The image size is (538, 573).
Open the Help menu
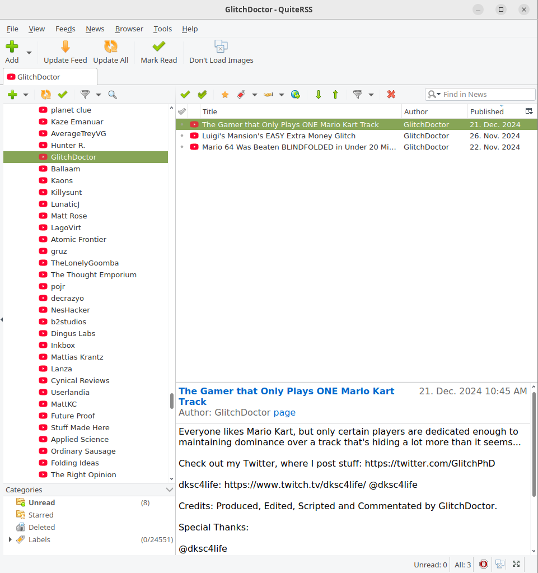[190, 29]
